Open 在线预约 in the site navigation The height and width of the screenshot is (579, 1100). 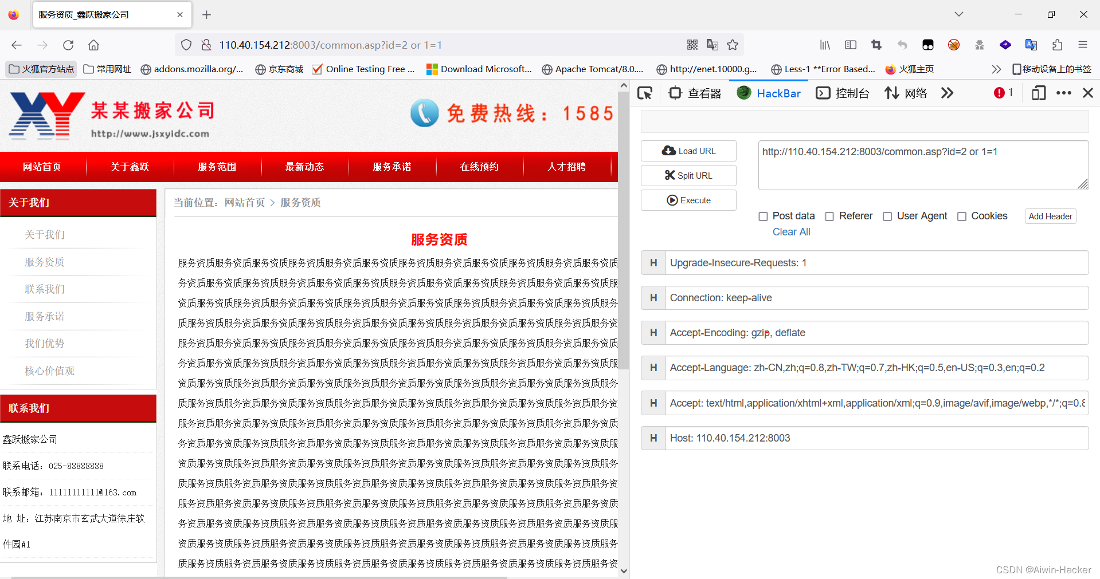(x=480, y=167)
